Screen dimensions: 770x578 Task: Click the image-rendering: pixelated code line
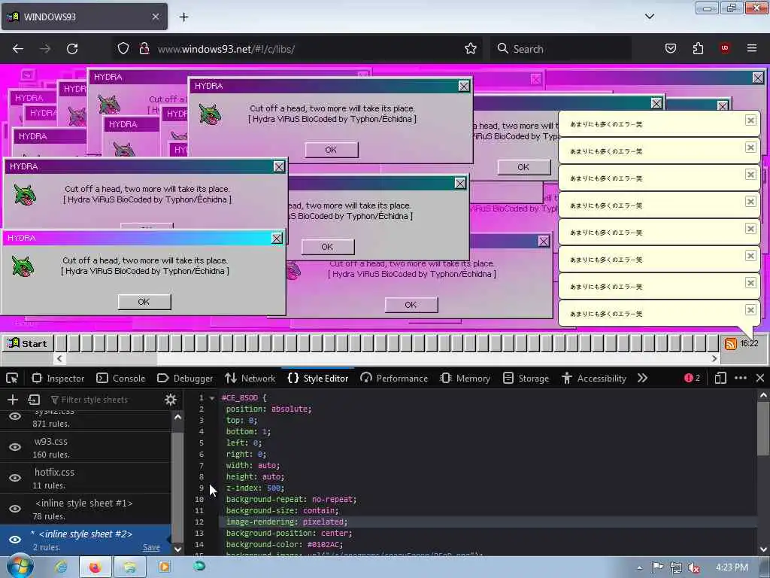tap(286, 522)
